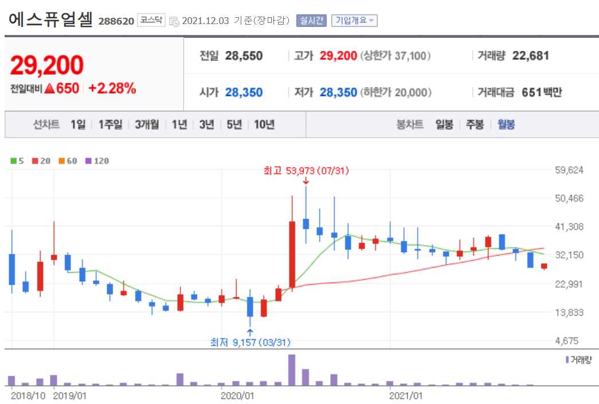The width and height of the screenshot is (599, 404).
Task: Select the 1년 line chart tab
Action: click(x=179, y=124)
